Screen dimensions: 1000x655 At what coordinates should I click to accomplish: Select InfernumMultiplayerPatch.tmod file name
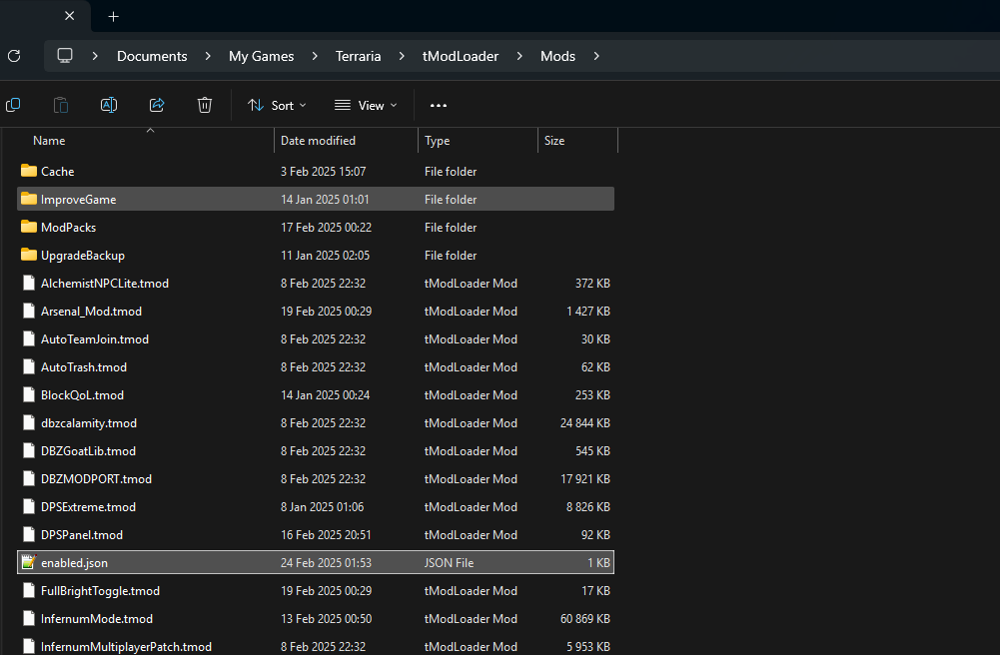(126, 647)
